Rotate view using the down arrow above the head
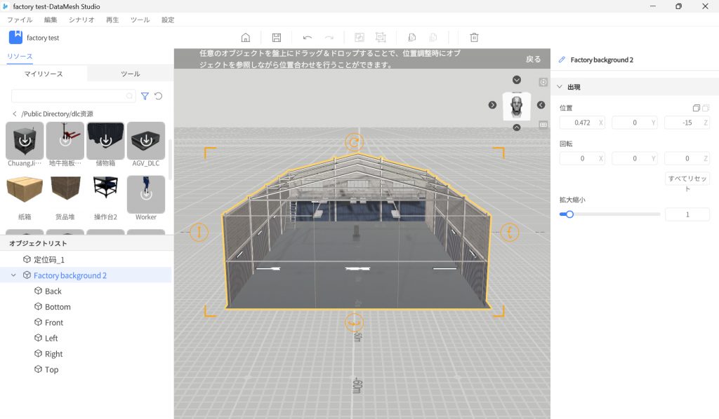 [517, 80]
